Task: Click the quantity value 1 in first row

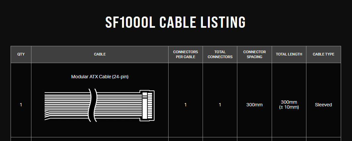Action: (x=21, y=105)
